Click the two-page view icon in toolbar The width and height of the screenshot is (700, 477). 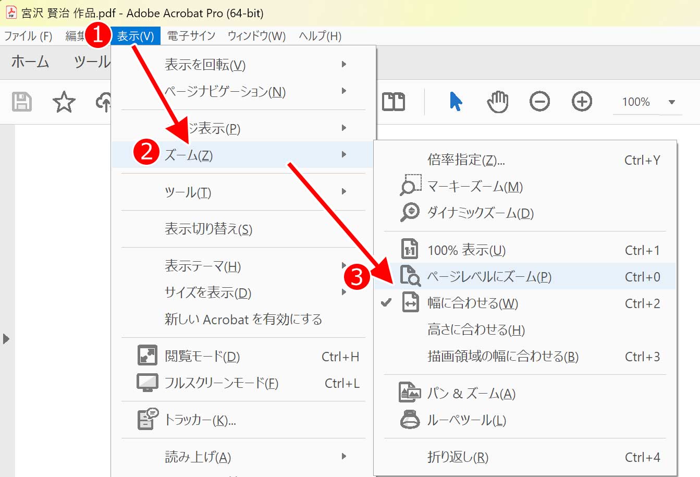tap(394, 102)
